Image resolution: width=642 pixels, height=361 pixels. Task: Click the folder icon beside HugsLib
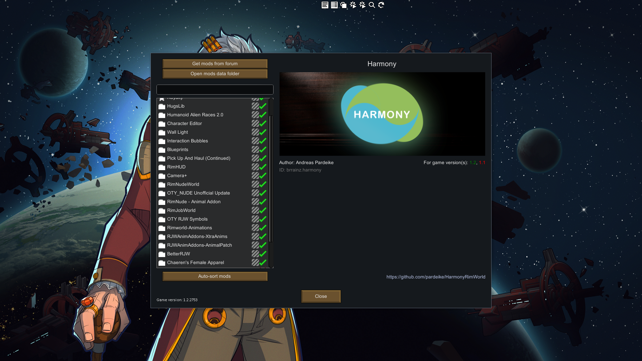pyautogui.click(x=162, y=106)
